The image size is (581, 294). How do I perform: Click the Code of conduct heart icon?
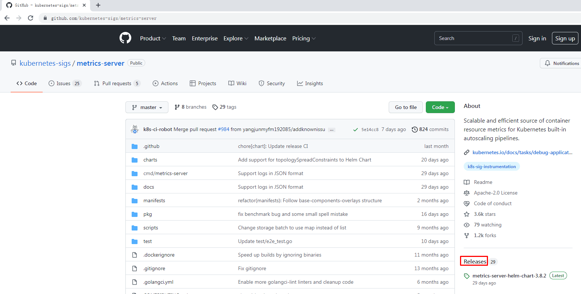[x=467, y=203]
